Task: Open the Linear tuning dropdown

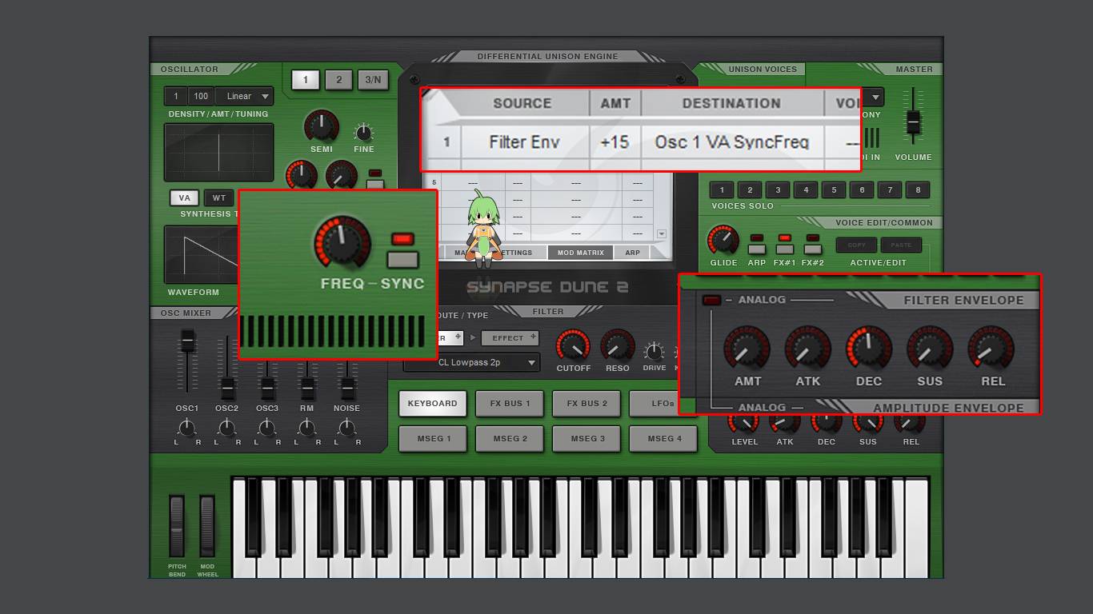Action: click(244, 96)
